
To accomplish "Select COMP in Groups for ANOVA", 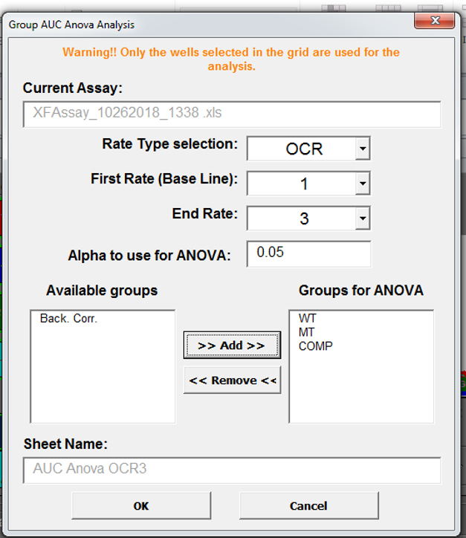I will point(316,346).
